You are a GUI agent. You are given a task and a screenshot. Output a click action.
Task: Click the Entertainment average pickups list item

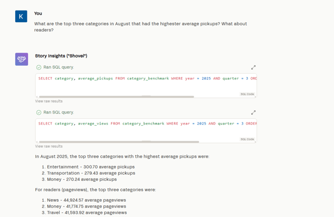pyautogui.click(x=91, y=167)
